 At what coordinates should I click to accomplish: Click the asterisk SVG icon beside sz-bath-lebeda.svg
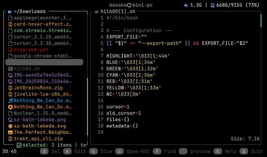click(10, 126)
